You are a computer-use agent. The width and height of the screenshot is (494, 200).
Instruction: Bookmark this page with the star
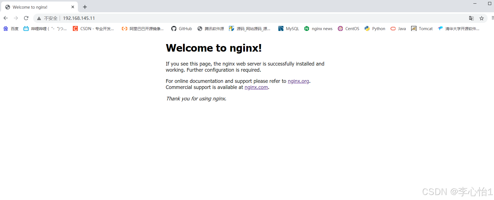pos(481,18)
